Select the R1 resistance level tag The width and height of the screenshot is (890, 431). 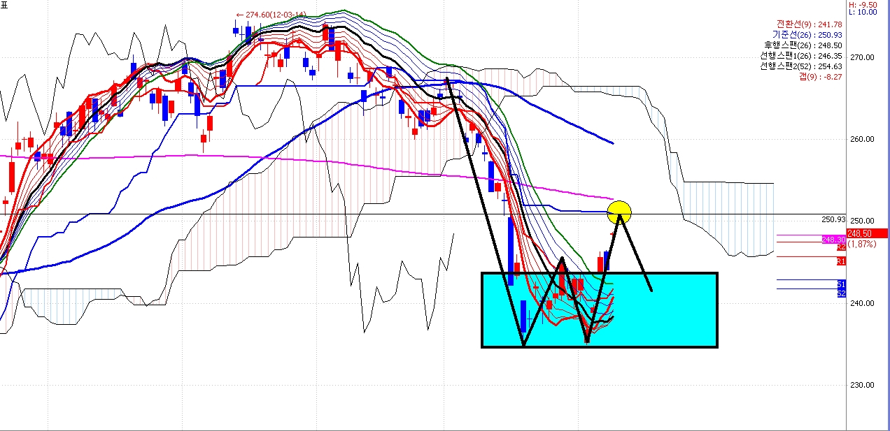pos(841,261)
